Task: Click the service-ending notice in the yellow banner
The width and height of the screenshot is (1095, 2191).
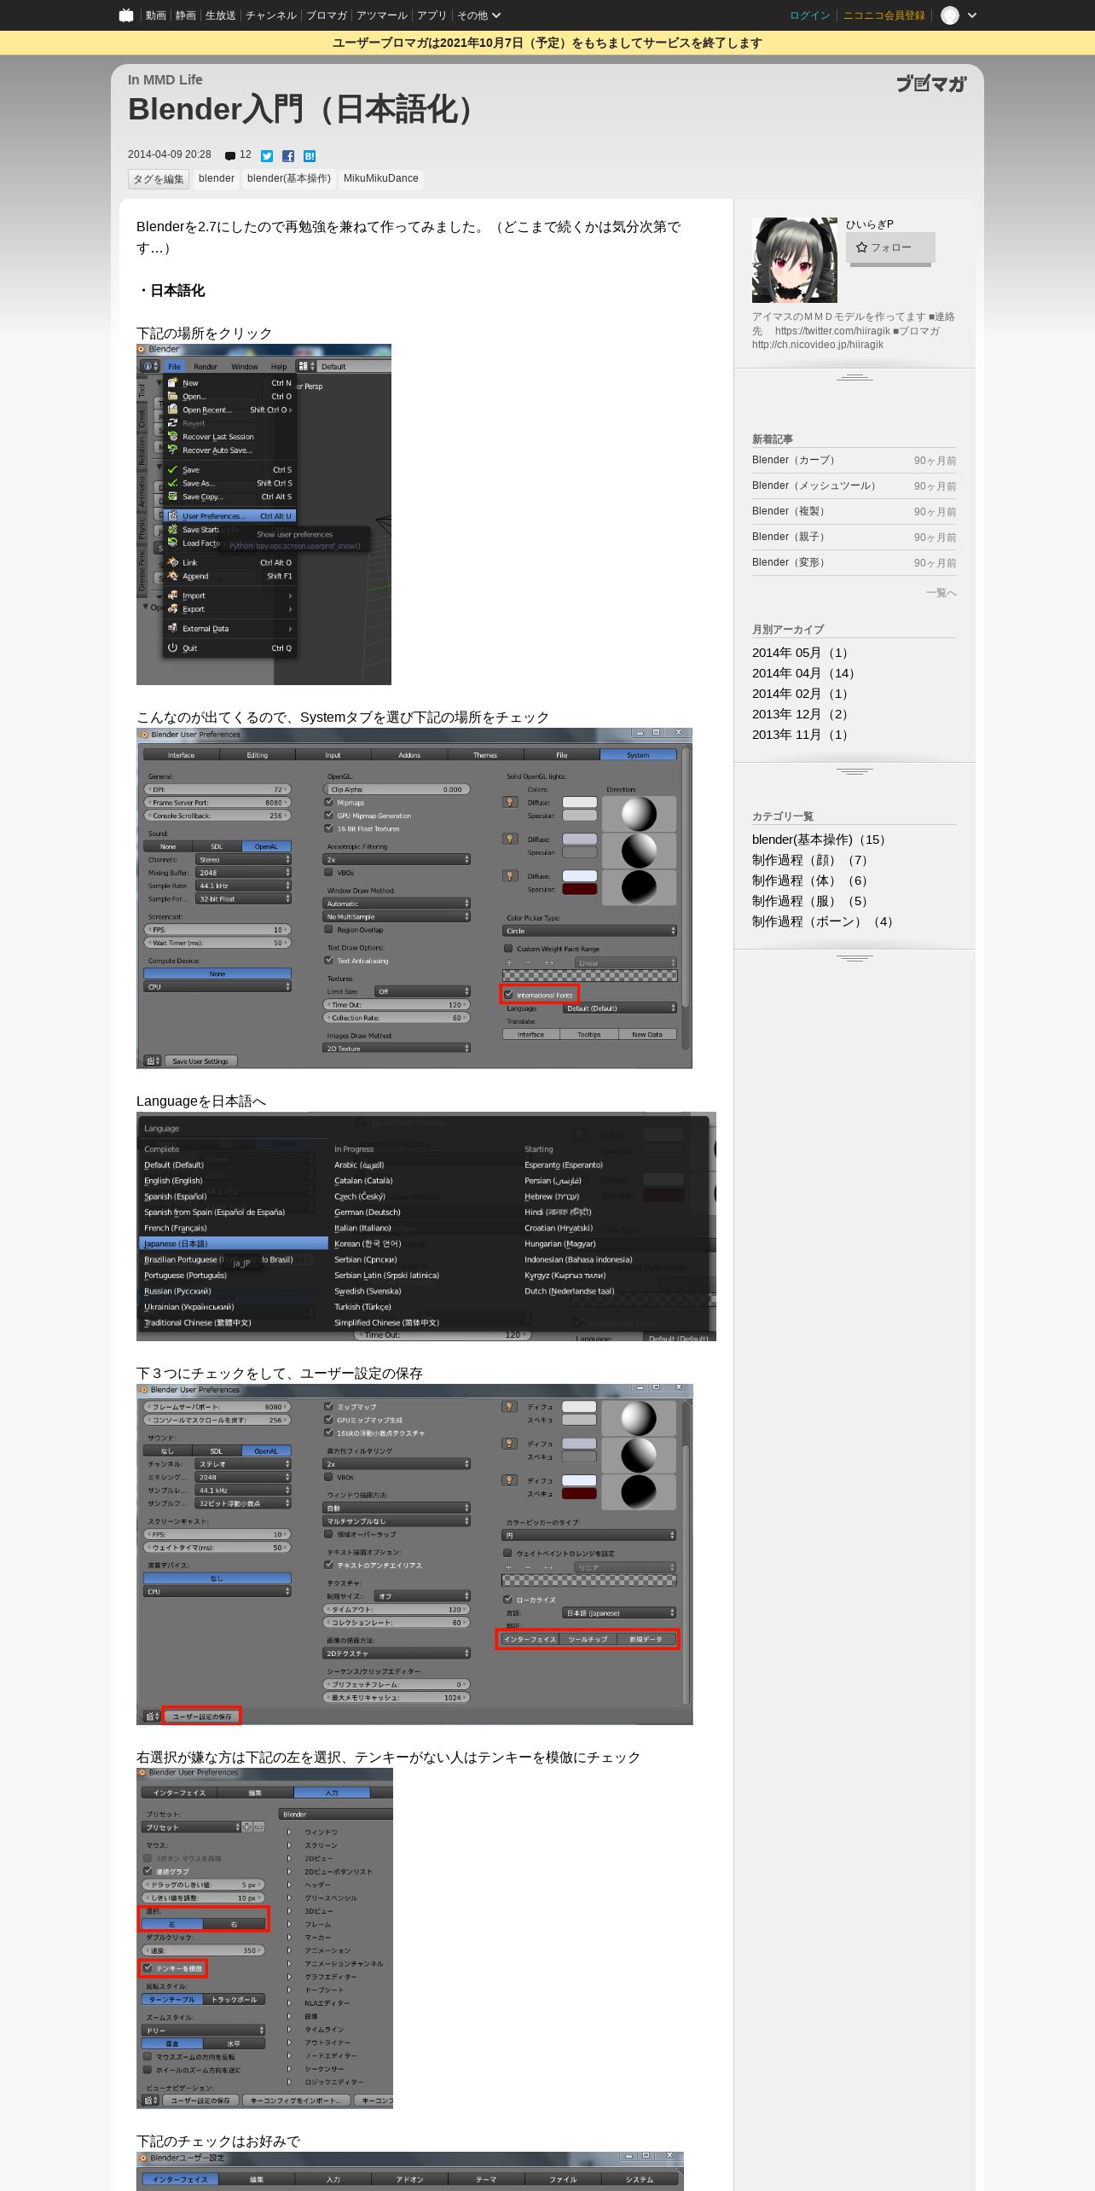Action: click(x=547, y=43)
